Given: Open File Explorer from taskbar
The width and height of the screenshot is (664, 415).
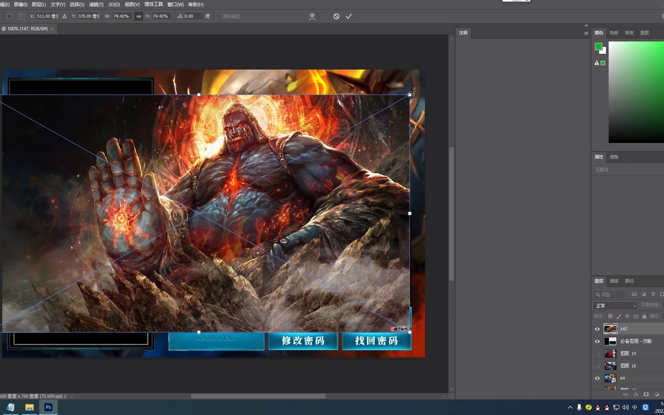Looking at the screenshot, I should pyautogui.click(x=29, y=407).
